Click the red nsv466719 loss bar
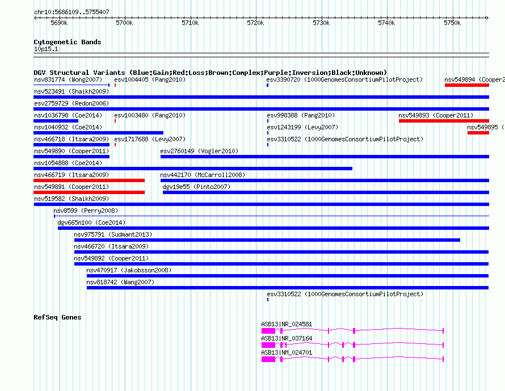The image size is (505, 391). click(x=89, y=180)
